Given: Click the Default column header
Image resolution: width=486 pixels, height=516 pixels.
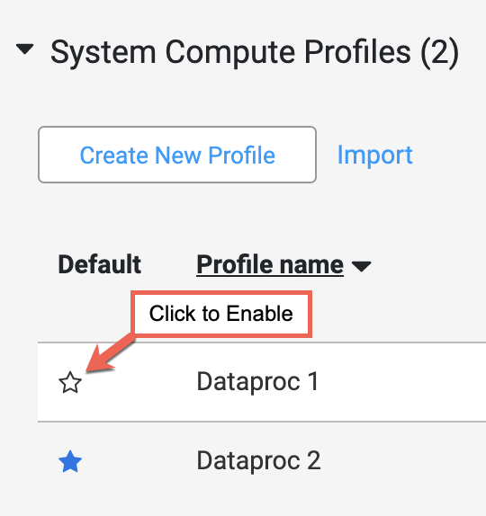Looking at the screenshot, I should (100, 264).
